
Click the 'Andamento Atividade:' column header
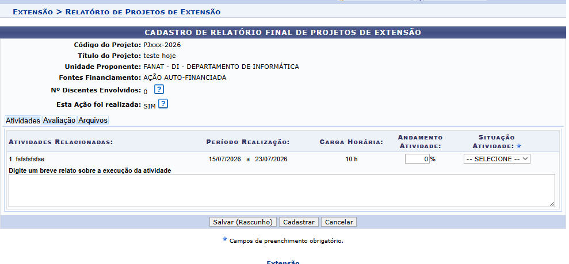coord(420,142)
